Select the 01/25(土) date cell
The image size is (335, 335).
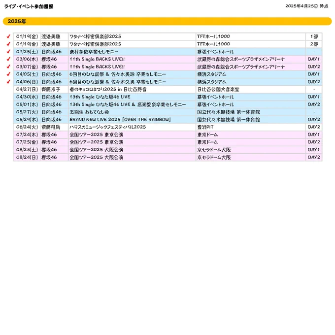[x=27, y=52]
